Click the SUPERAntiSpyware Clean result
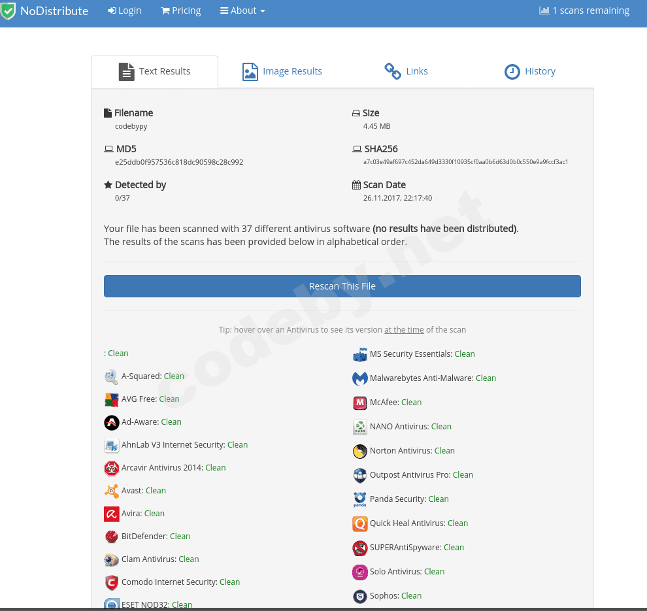The height and width of the screenshot is (611, 647). (454, 548)
